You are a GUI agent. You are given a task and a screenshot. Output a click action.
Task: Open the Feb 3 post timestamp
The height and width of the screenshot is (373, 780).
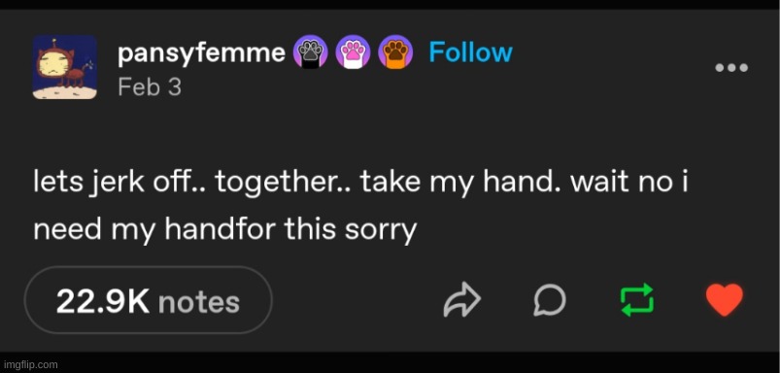click(150, 87)
